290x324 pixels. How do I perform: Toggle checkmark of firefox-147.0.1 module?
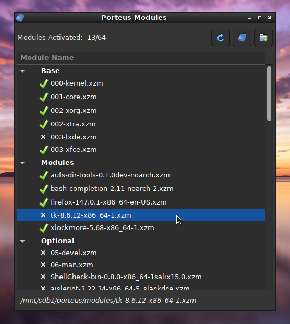coord(44,203)
